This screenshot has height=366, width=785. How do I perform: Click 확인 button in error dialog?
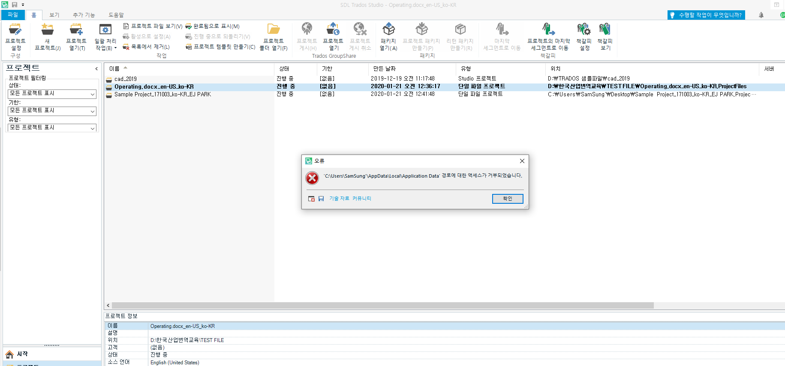click(508, 199)
